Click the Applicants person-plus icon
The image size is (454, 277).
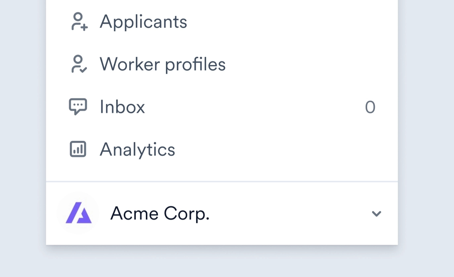79,22
